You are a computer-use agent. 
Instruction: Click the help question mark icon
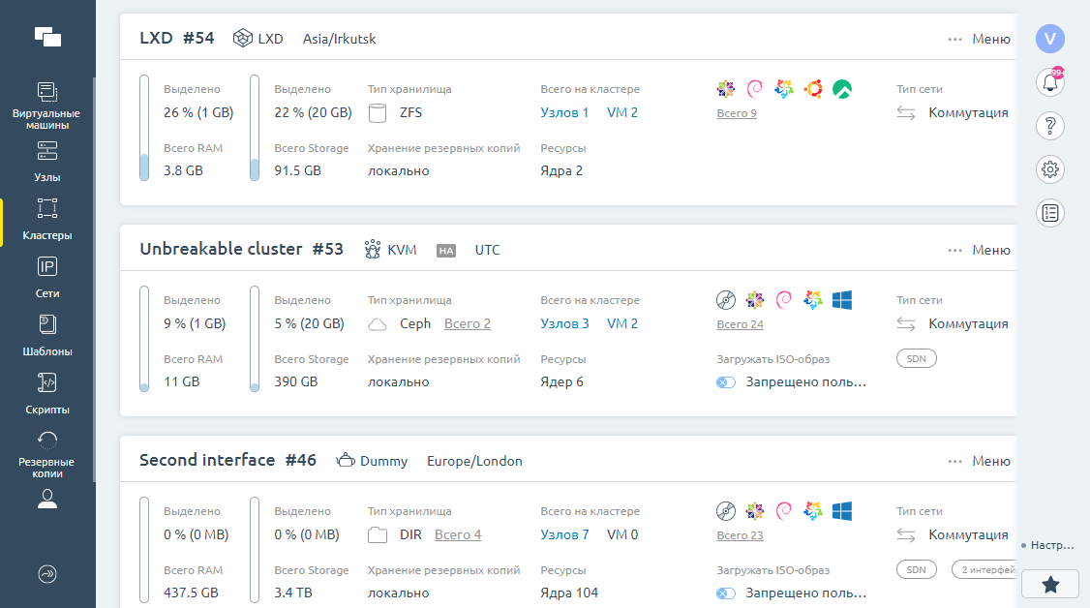click(x=1050, y=126)
